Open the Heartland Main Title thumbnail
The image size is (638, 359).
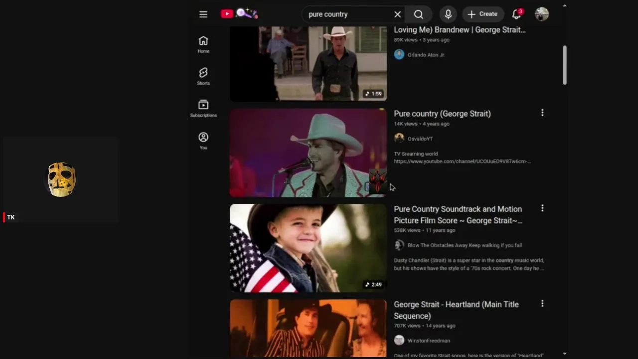coord(308,328)
